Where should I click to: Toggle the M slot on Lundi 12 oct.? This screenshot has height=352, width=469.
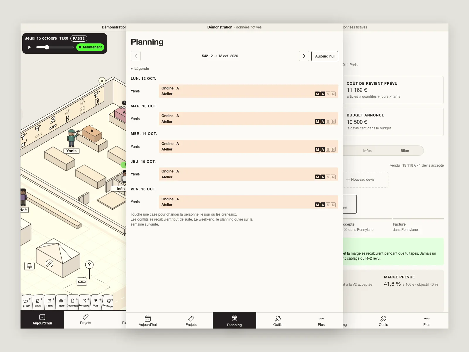317,94
